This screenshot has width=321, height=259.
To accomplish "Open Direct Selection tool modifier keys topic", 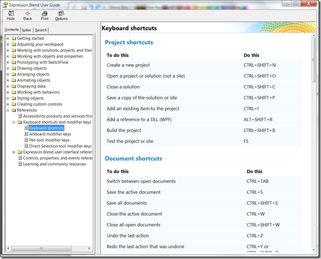I will pos(60,146).
